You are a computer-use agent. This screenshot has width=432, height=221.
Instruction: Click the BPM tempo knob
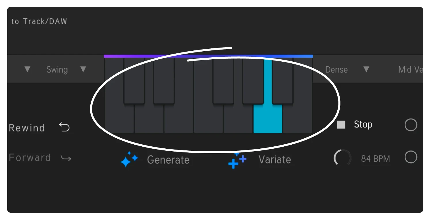pos(342,158)
